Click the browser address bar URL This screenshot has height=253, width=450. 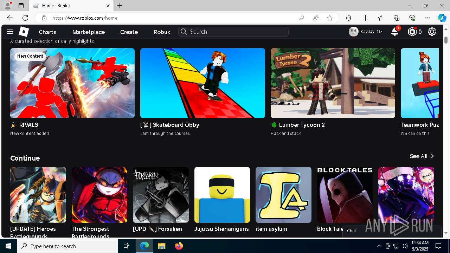(x=85, y=18)
